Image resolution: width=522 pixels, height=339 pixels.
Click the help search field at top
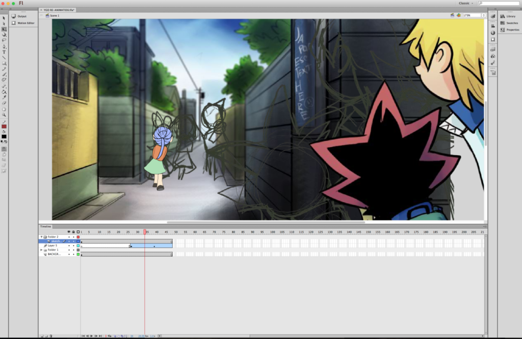click(x=499, y=4)
